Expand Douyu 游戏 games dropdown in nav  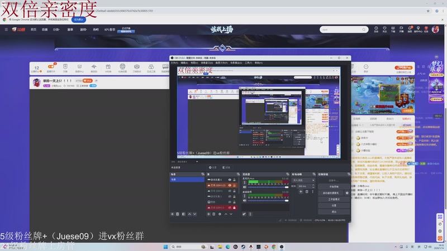83,30
